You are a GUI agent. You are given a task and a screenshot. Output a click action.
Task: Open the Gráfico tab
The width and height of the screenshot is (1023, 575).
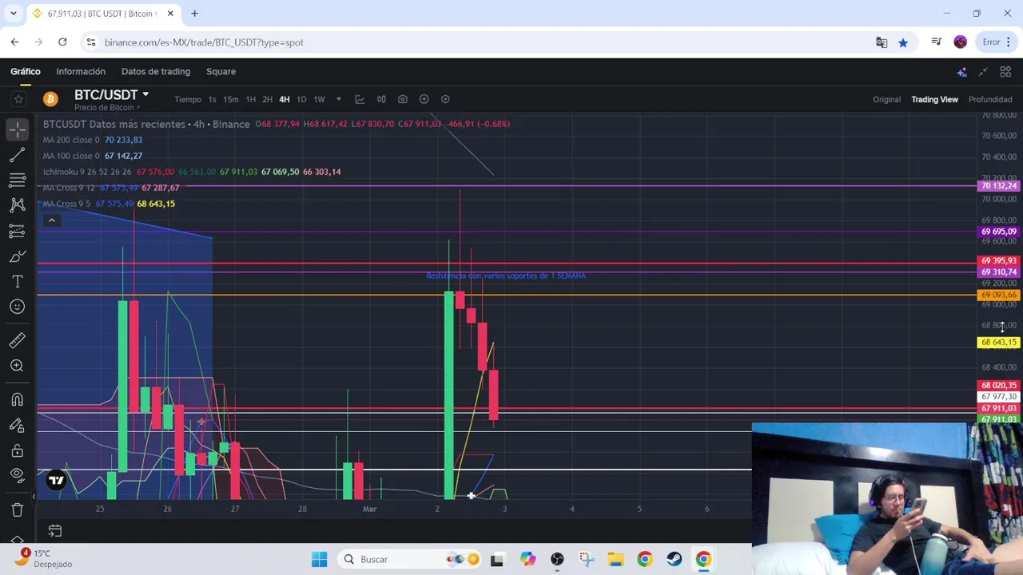tap(26, 72)
